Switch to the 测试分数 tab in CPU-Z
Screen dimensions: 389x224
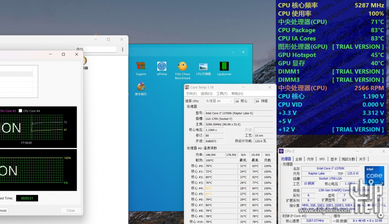348,159
